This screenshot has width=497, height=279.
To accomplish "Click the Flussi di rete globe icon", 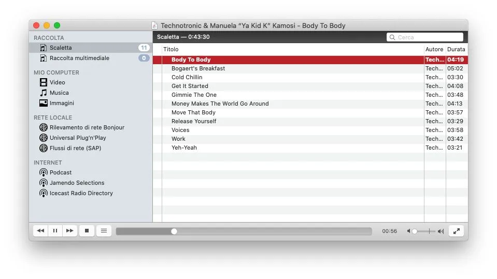I will pyautogui.click(x=44, y=148).
